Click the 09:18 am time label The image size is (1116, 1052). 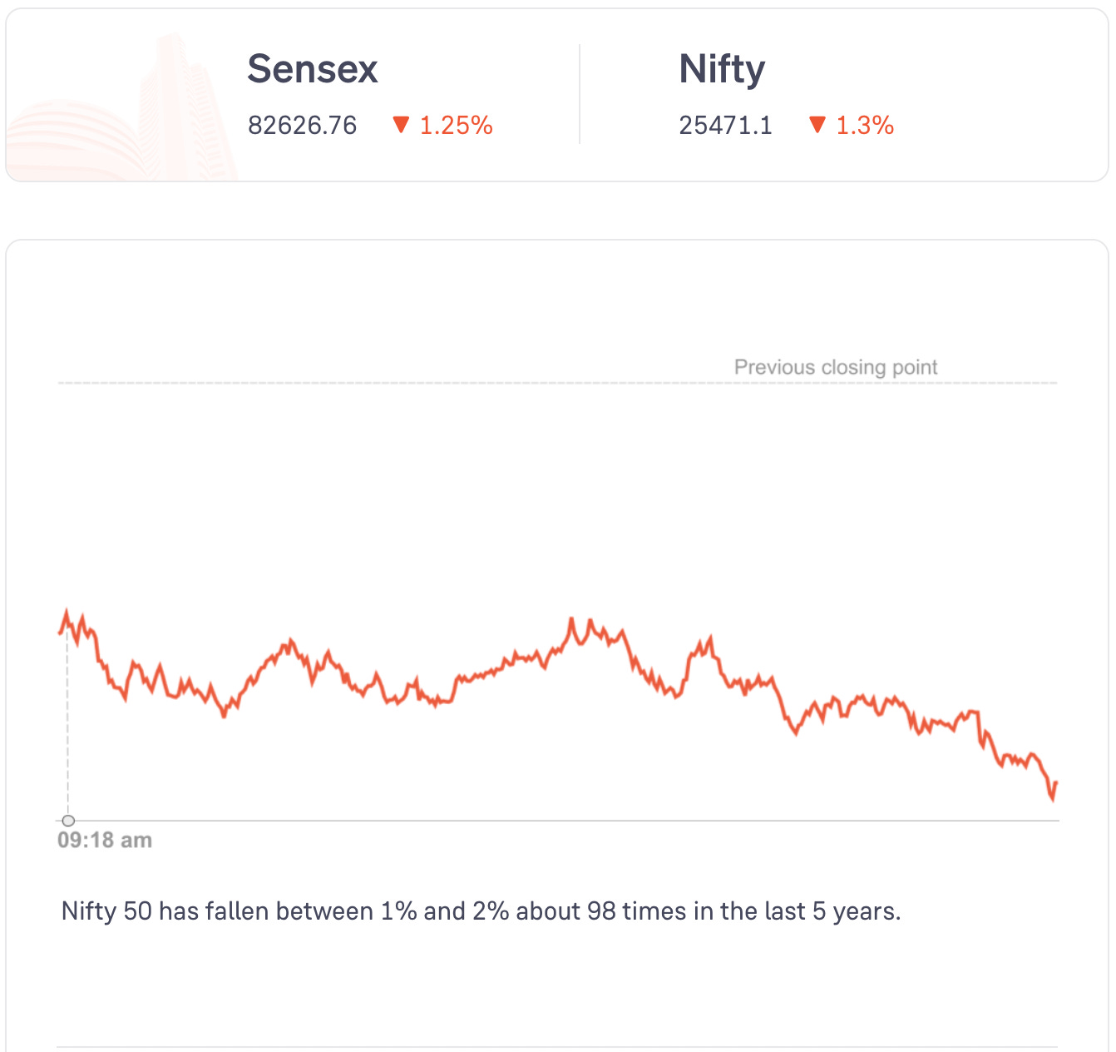click(x=105, y=840)
